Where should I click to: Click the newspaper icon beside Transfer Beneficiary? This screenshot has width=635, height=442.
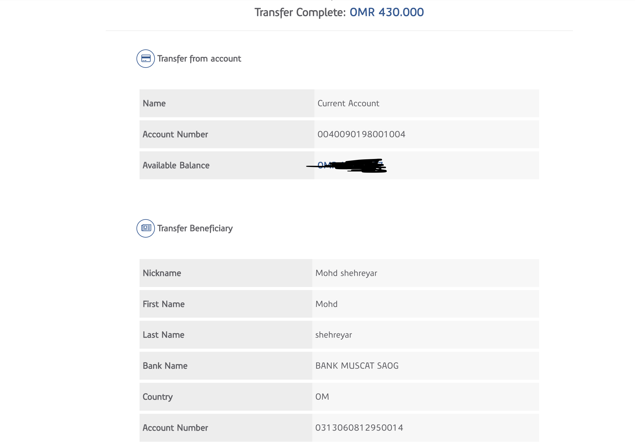[x=146, y=228]
